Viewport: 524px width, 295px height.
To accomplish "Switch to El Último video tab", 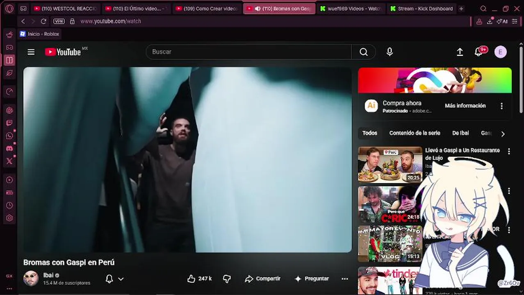I will 137,9.
